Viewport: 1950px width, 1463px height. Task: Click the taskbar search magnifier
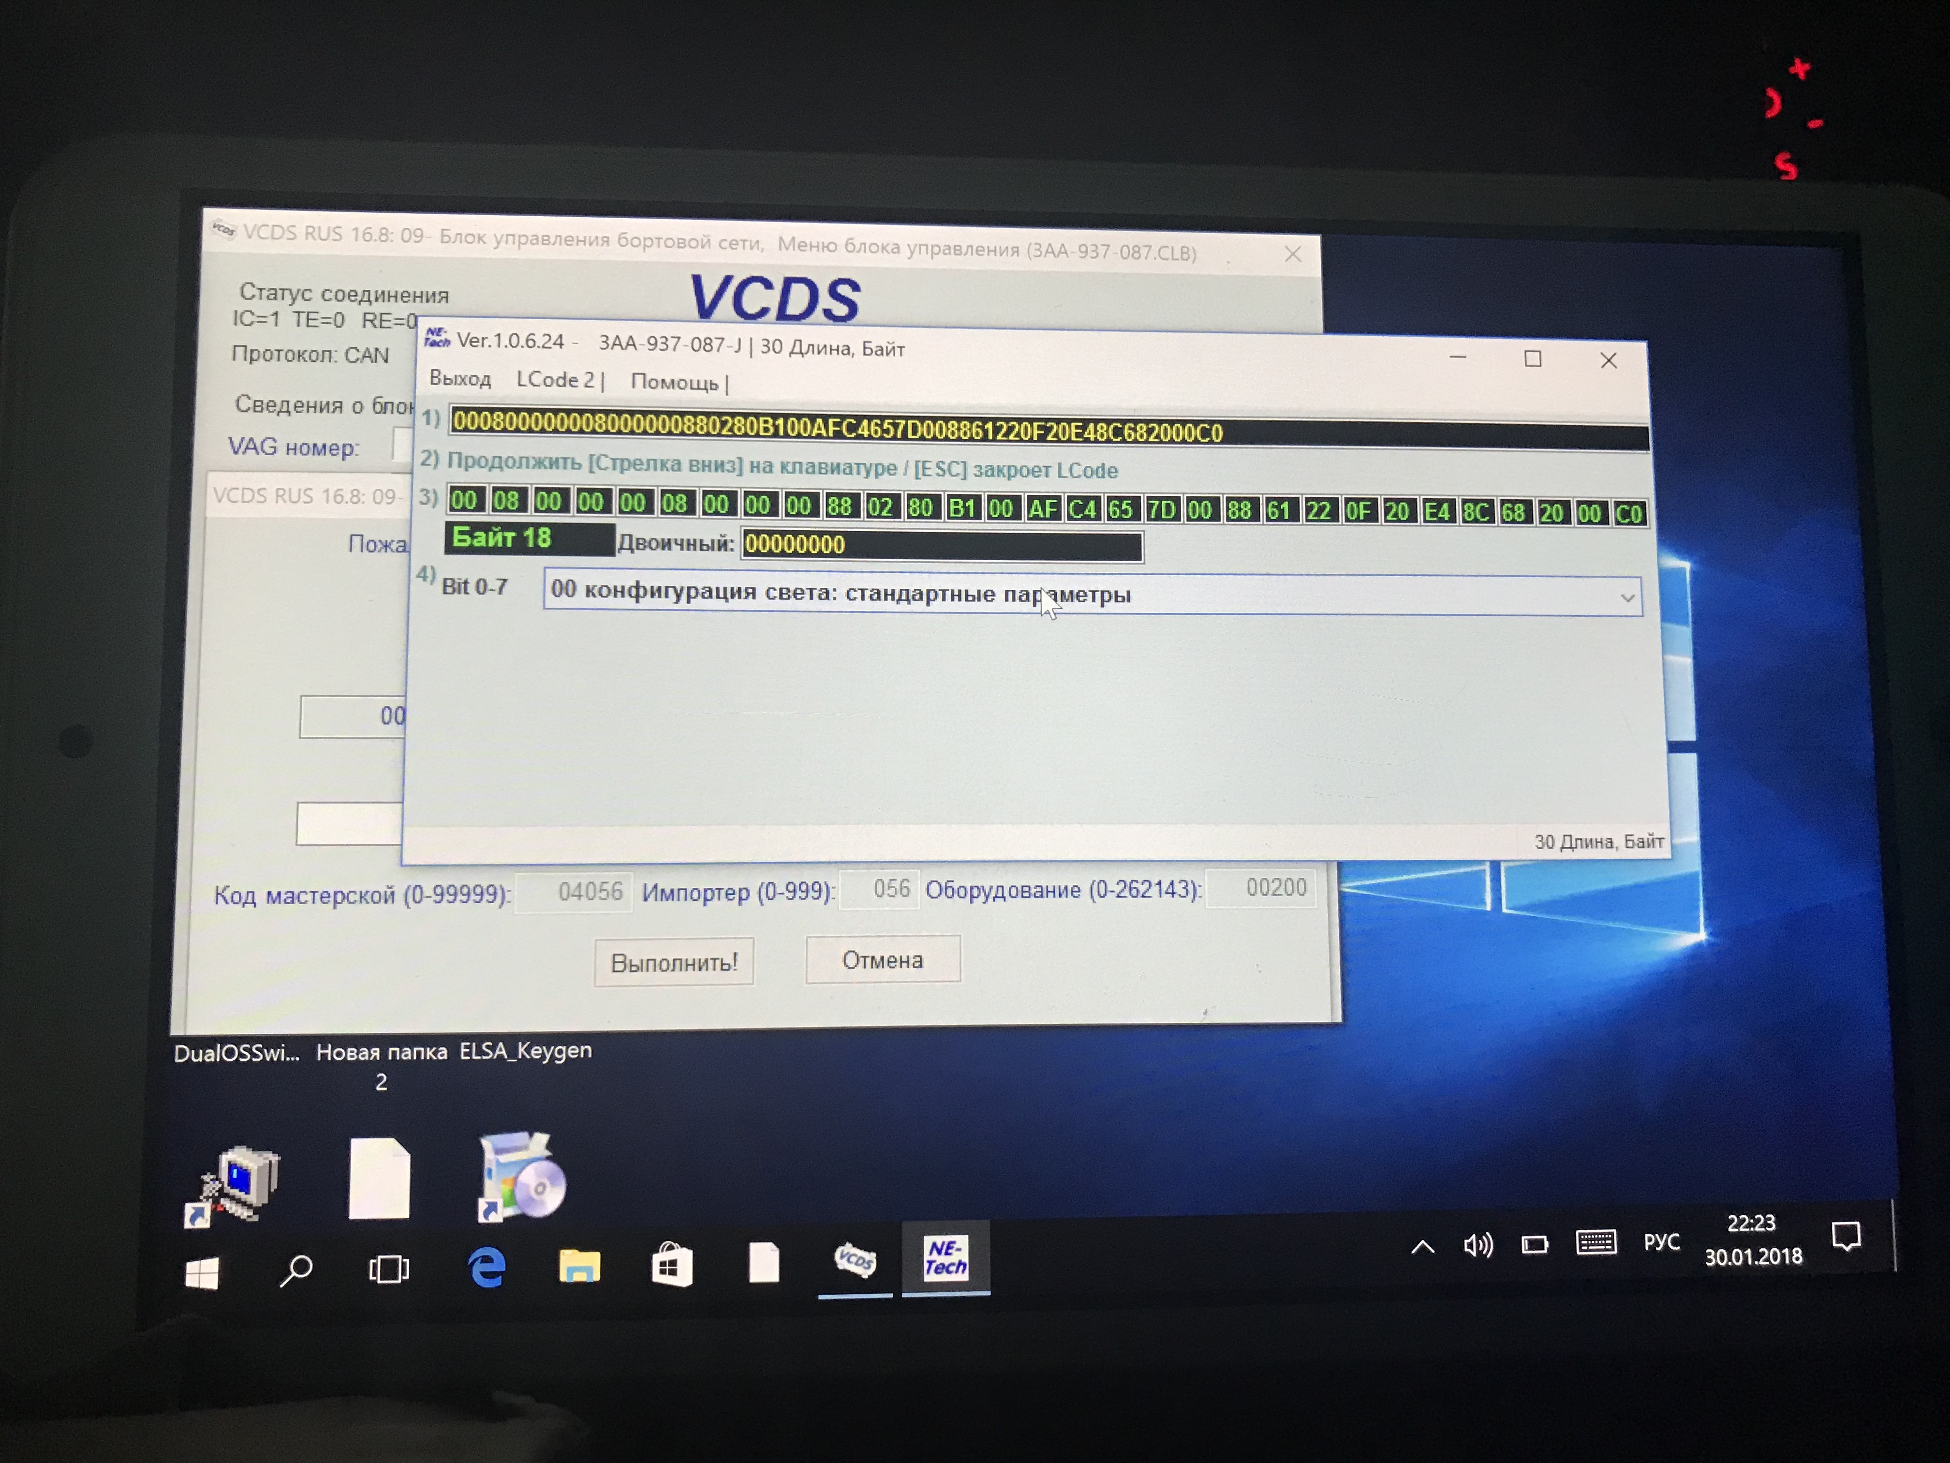coord(296,1271)
